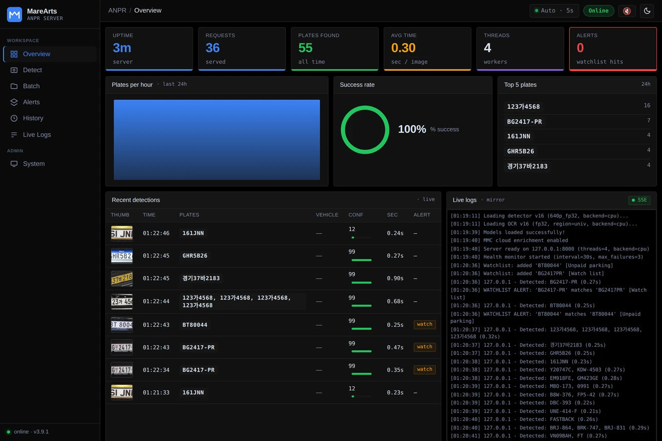Open Live Logs via its lines icon
The image size is (662, 441).
(x=14, y=135)
